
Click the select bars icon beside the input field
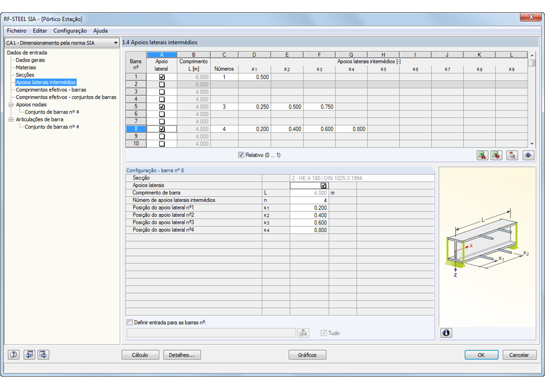pyautogui.click(x=303, y=333)
